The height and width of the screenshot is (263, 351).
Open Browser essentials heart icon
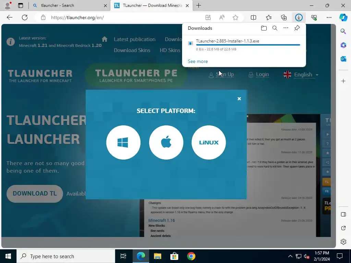tap(314, 17)
